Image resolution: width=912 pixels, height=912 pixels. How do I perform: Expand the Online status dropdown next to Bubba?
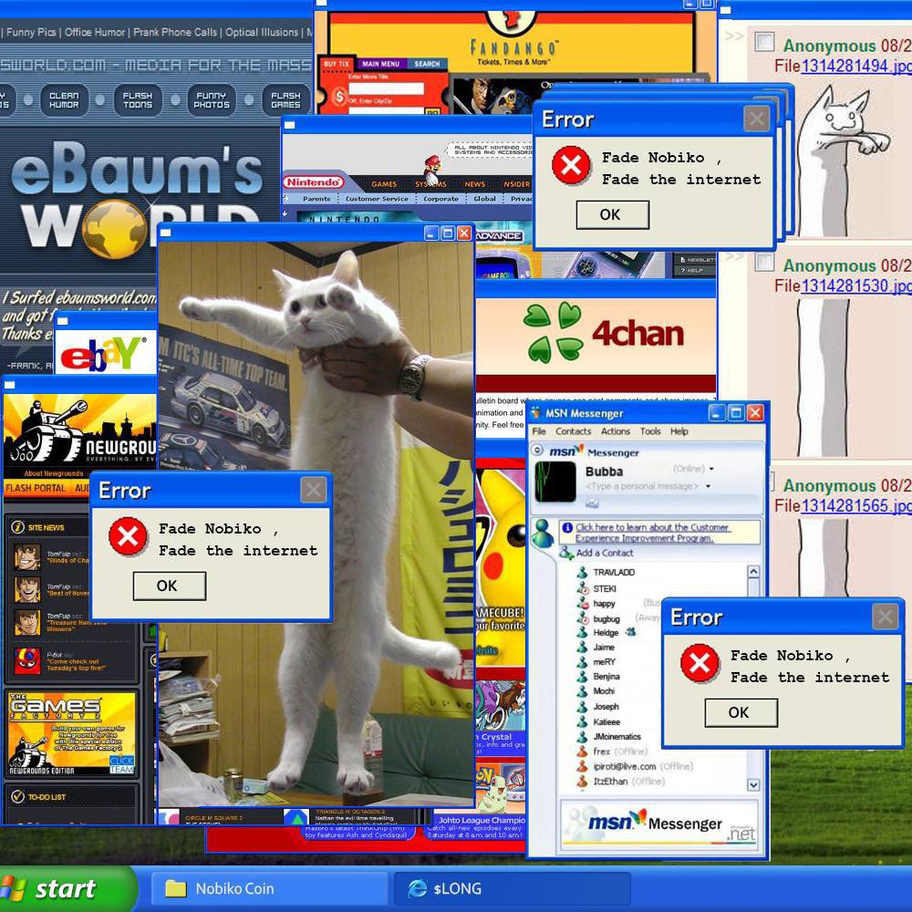click(711, 469)
